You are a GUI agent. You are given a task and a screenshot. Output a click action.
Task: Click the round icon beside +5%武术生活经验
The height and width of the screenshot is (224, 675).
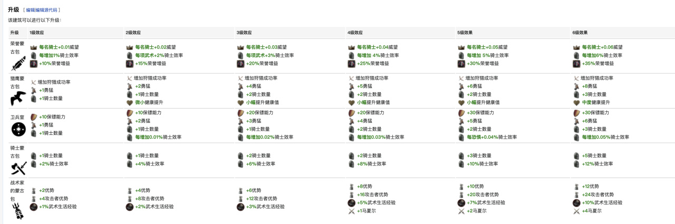(x=351, y=203)
